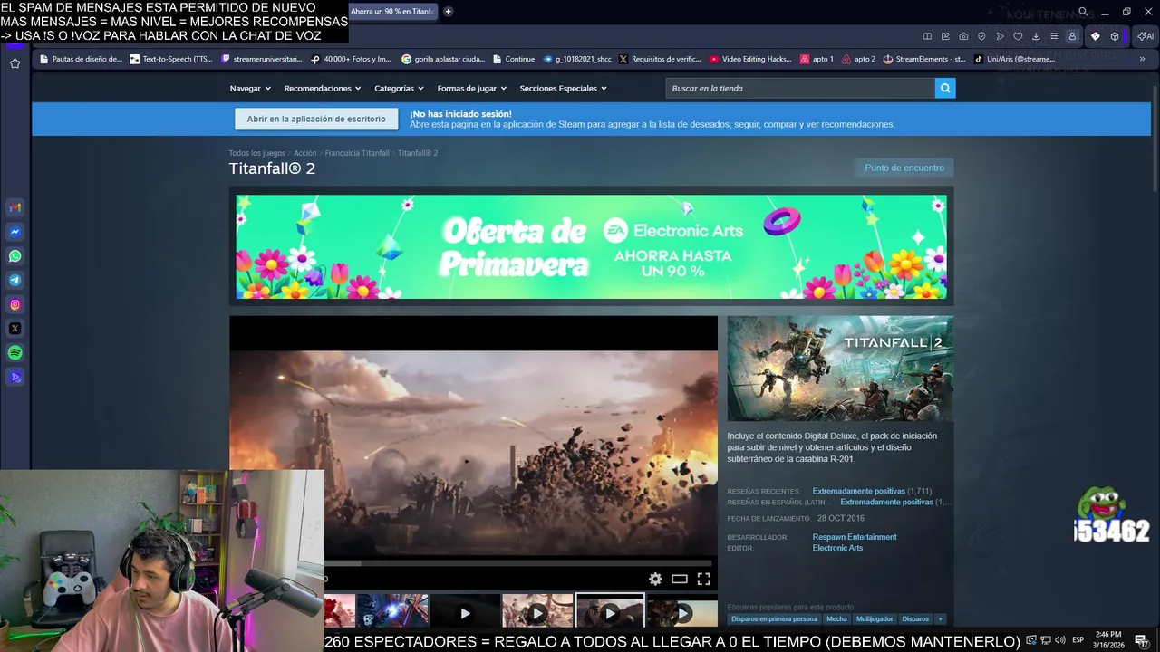Switch video to theater mode
The width and height of the screenshot is (1160, 652).
[680, 579]
